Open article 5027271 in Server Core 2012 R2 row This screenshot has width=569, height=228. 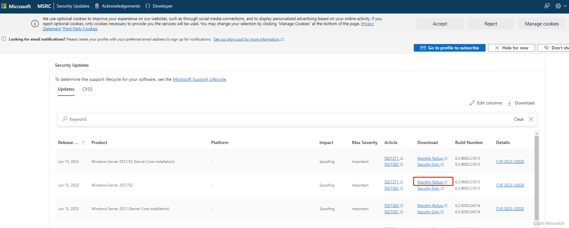click(393, 158)
